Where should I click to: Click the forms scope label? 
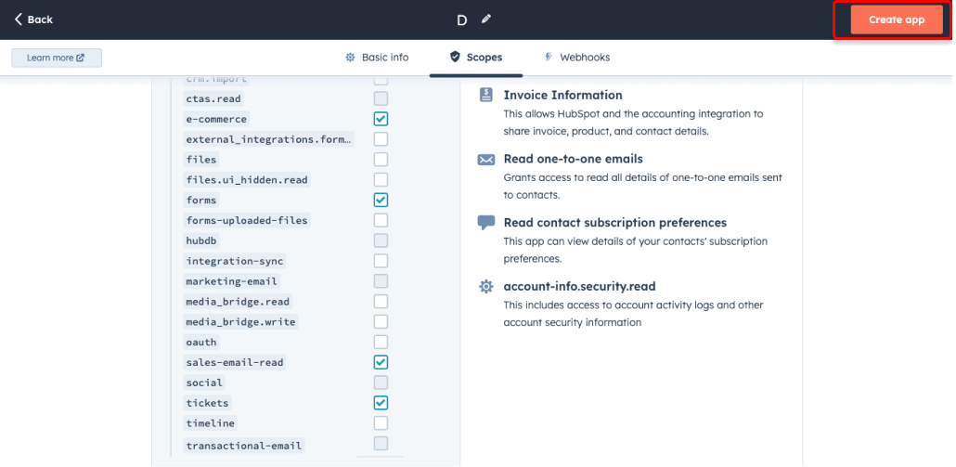(201, 200)
